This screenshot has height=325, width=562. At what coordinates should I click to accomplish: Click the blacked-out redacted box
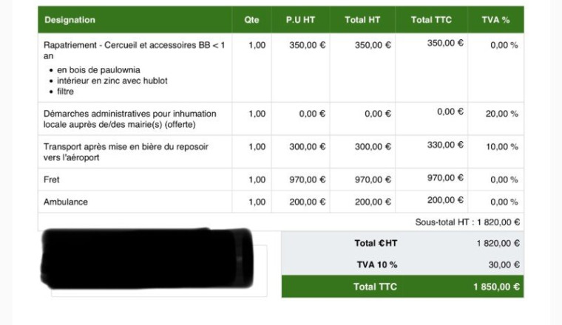[x=147, y=259]
